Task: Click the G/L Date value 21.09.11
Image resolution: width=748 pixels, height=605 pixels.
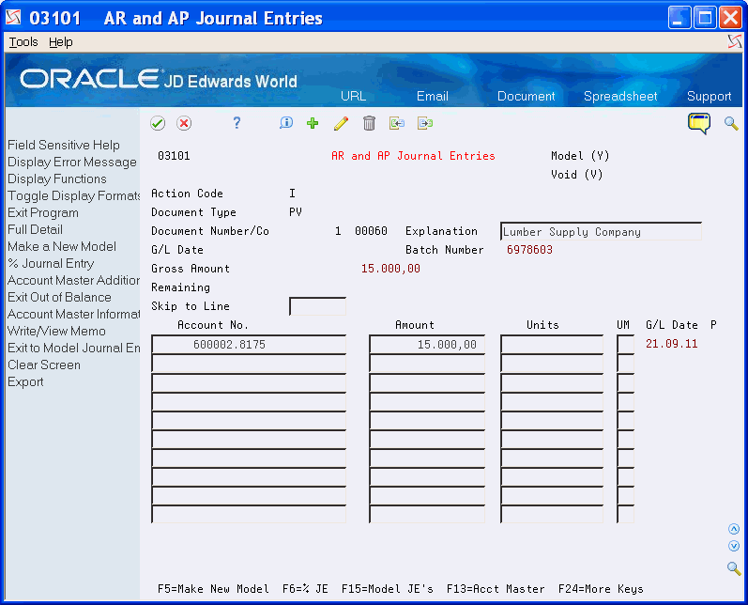Action: (x=672, y=344)
